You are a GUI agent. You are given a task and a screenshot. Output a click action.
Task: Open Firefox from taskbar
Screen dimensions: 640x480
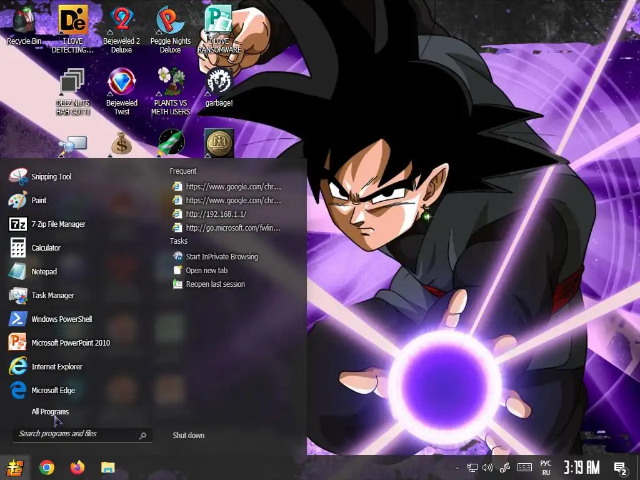click(x=77, y=467)
